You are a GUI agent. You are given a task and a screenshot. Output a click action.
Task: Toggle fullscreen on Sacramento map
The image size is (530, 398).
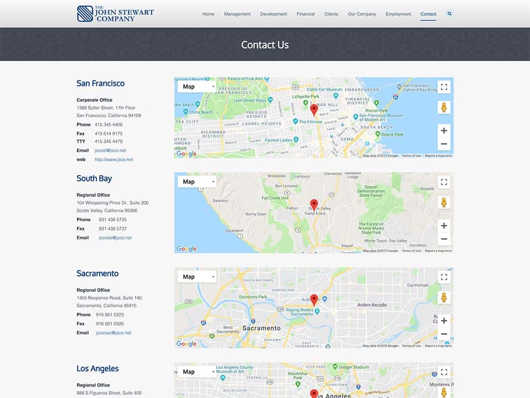pos(444,277)
